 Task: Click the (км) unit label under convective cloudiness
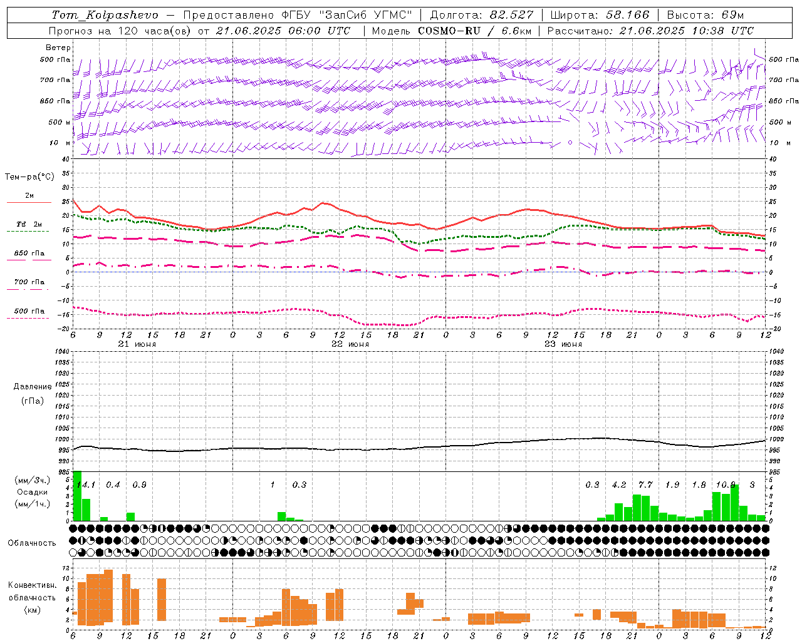tap(32, 610)
